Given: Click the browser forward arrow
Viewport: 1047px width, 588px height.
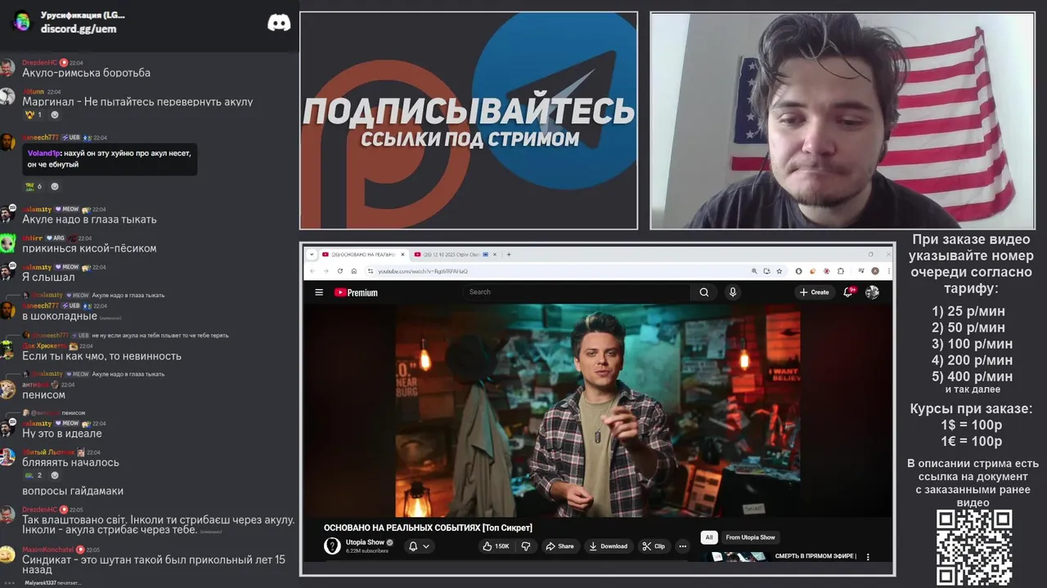Looking at the screenshot, I should pyautogui.click(x=326, y=271).
